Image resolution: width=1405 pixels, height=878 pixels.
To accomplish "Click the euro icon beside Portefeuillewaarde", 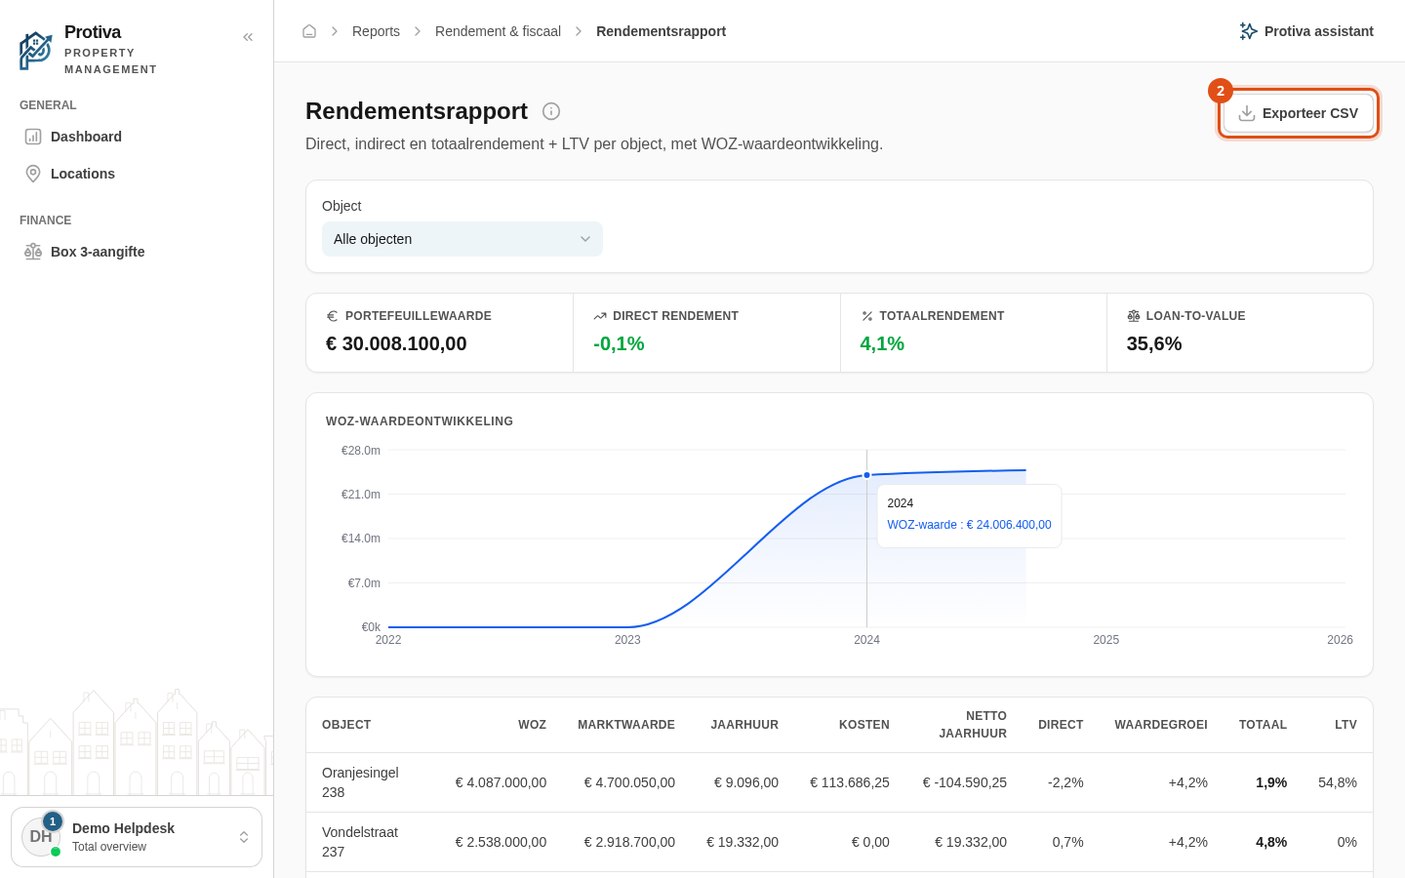I will pyautogui.click(x=332, y=316).
